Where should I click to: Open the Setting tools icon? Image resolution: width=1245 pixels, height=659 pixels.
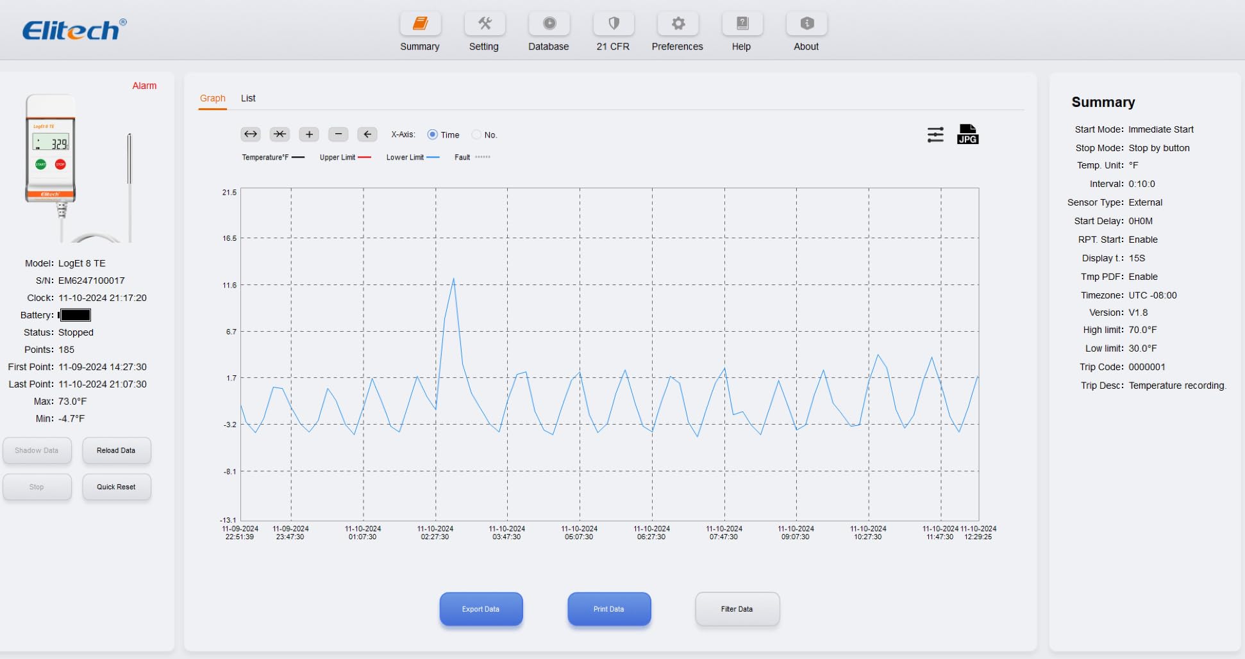[x=485, y=24]
